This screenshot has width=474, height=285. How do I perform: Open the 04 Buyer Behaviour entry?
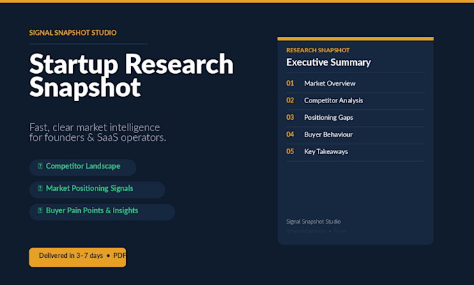click(355, 134)
